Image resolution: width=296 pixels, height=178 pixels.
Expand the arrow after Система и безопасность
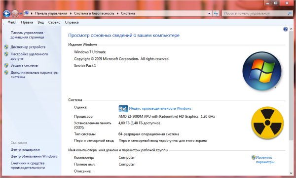point(117,13)
